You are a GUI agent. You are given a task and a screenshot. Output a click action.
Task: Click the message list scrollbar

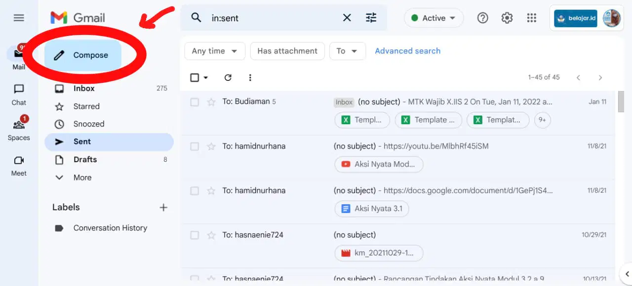point(621,102)
